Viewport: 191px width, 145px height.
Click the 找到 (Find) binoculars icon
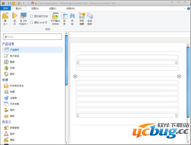click(72, 16)
